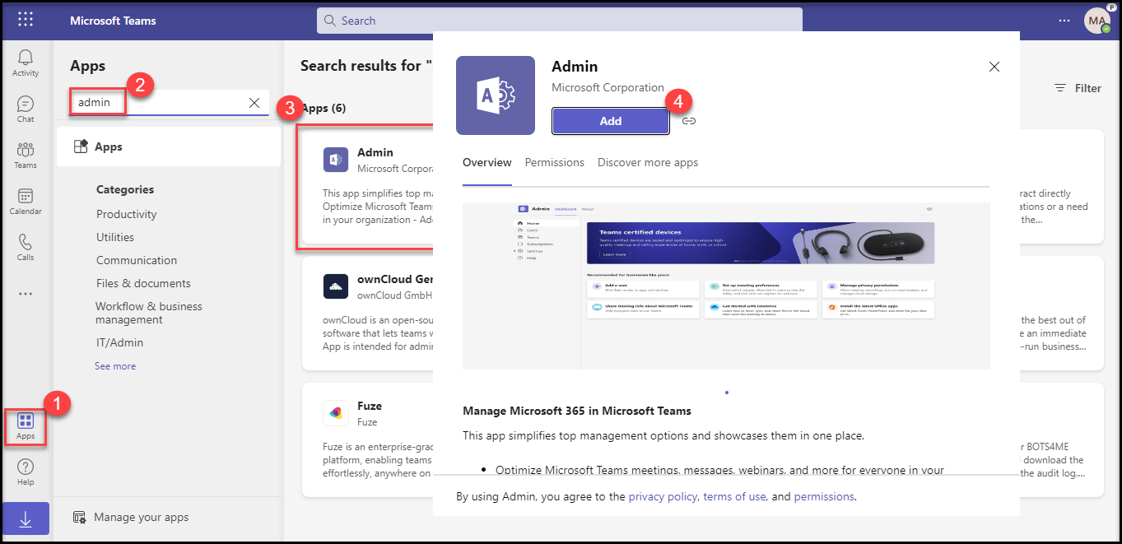This screenshot has height=544, width=1122.
Task: Go to Teams in the sidebar
Action: [x=26, y=155]
